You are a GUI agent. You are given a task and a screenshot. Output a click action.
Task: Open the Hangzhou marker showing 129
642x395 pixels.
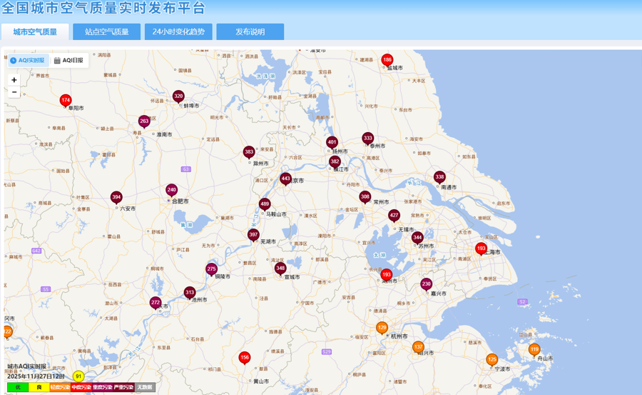point(382,328)
